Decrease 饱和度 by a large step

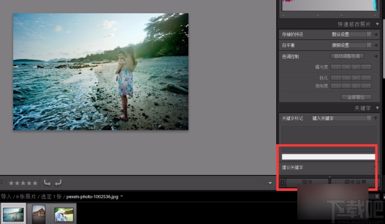[x=335, y=86]
